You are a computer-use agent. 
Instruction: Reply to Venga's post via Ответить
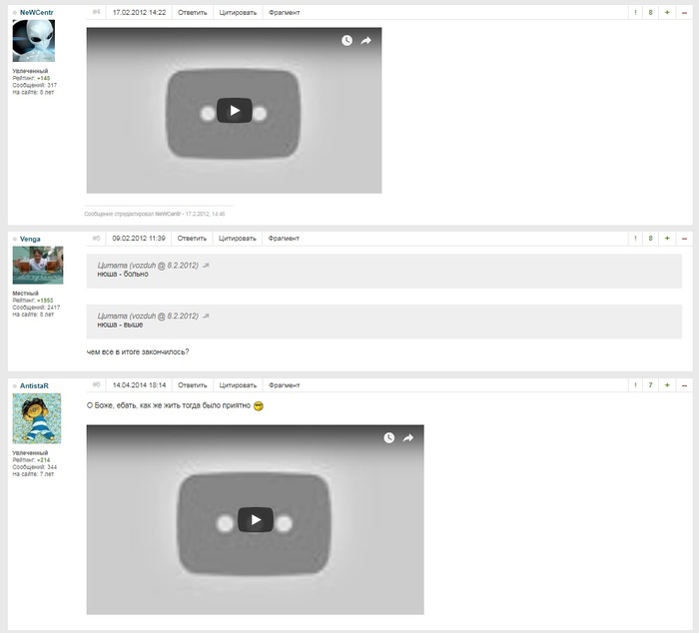click(x=192, y=239)
